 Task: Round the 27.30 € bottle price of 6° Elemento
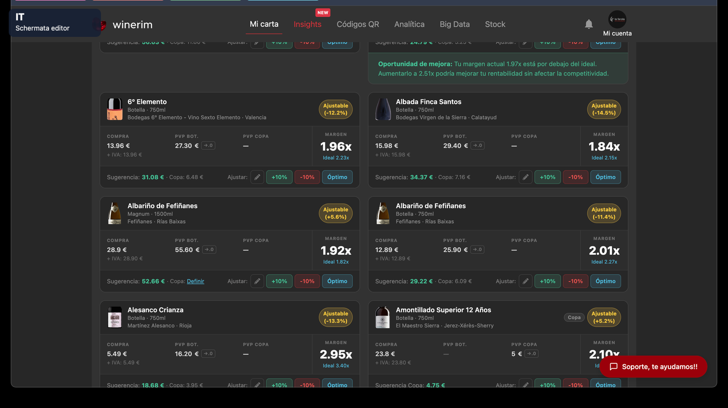pyautogui.click(x=208, y=146)
